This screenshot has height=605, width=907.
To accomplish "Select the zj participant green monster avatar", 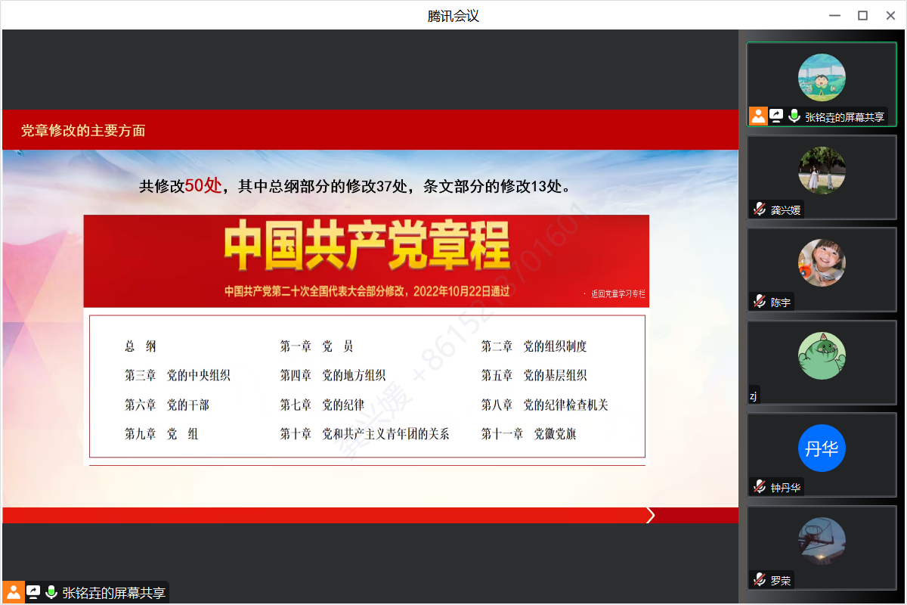I will click(822, 355).
